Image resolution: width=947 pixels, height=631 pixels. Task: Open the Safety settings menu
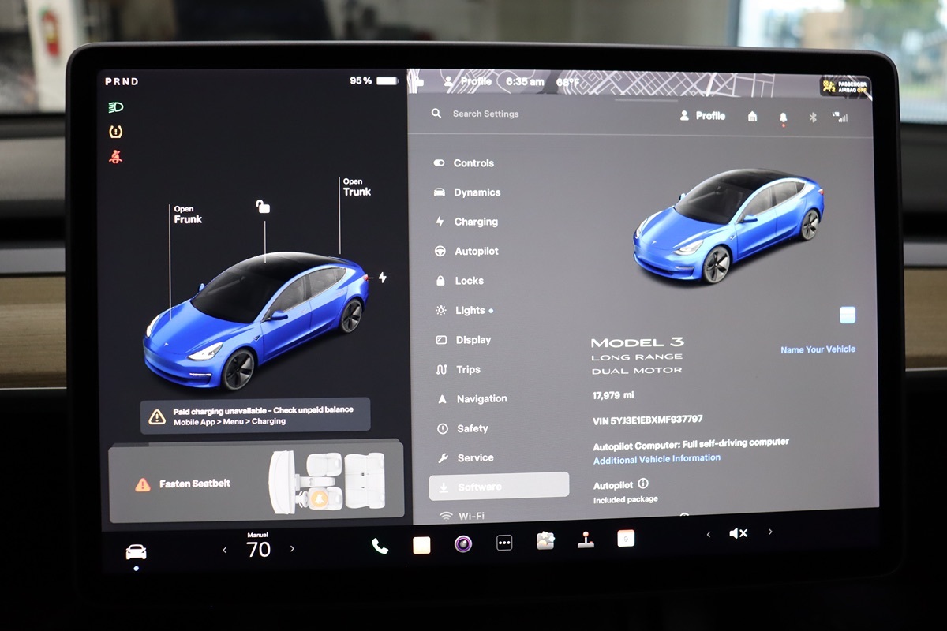click(x=463, y=428)
